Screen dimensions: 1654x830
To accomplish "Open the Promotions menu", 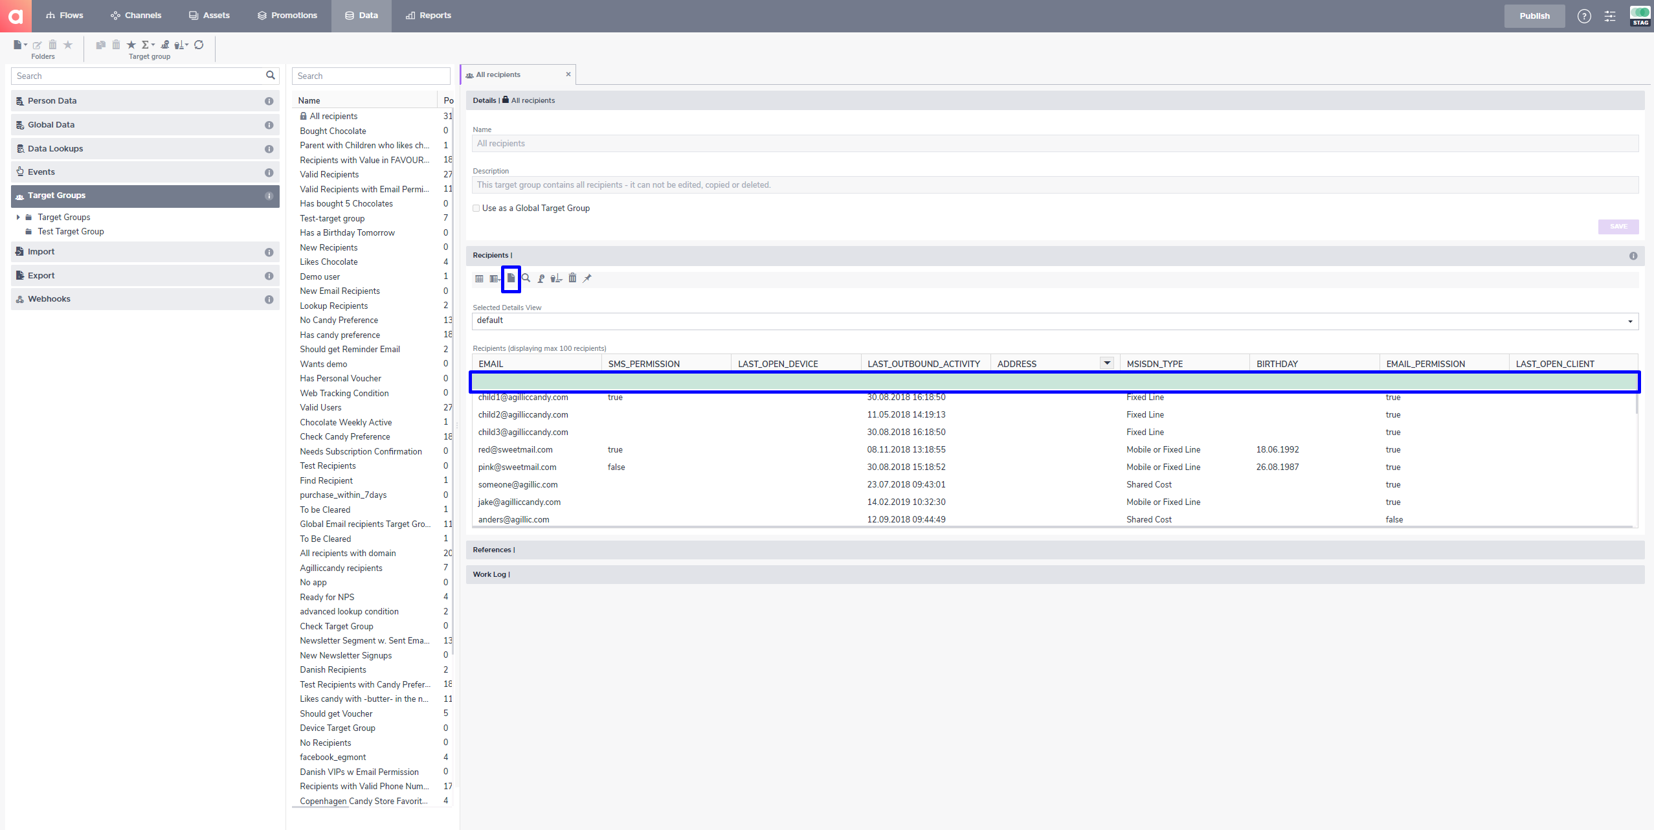I will click(x=287, y=16).
